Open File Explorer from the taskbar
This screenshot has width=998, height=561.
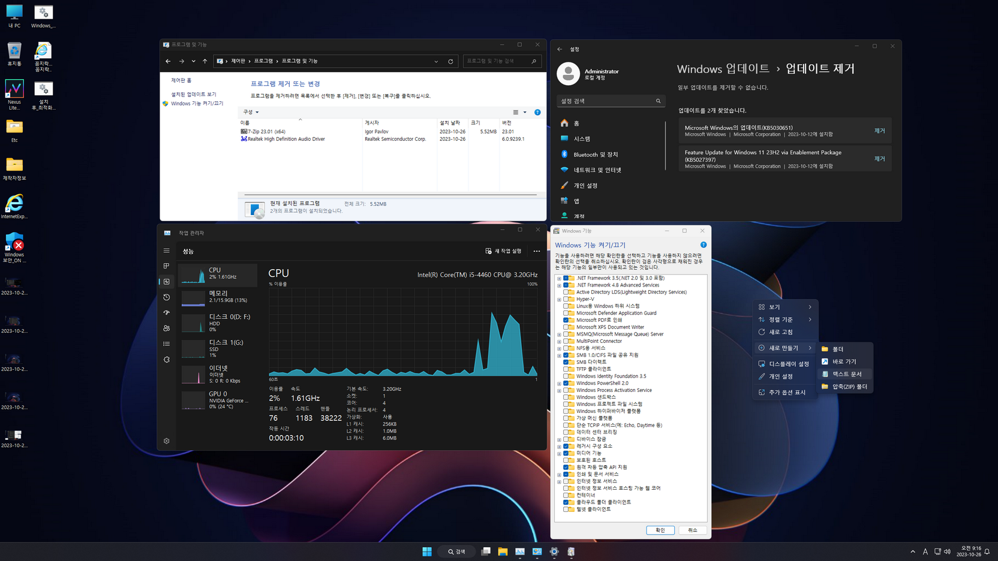[x=503, y=551]
